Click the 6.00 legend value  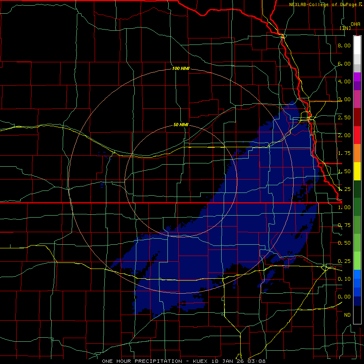pos(344,63)
